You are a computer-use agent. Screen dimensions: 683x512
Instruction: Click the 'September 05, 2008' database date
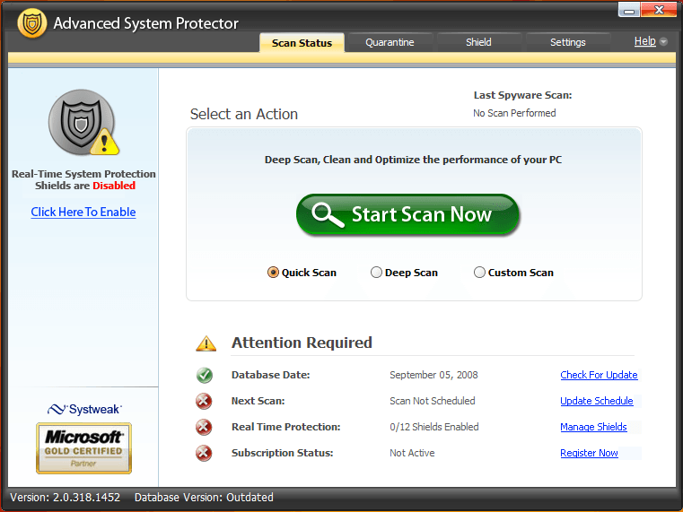tap(433, 375)
